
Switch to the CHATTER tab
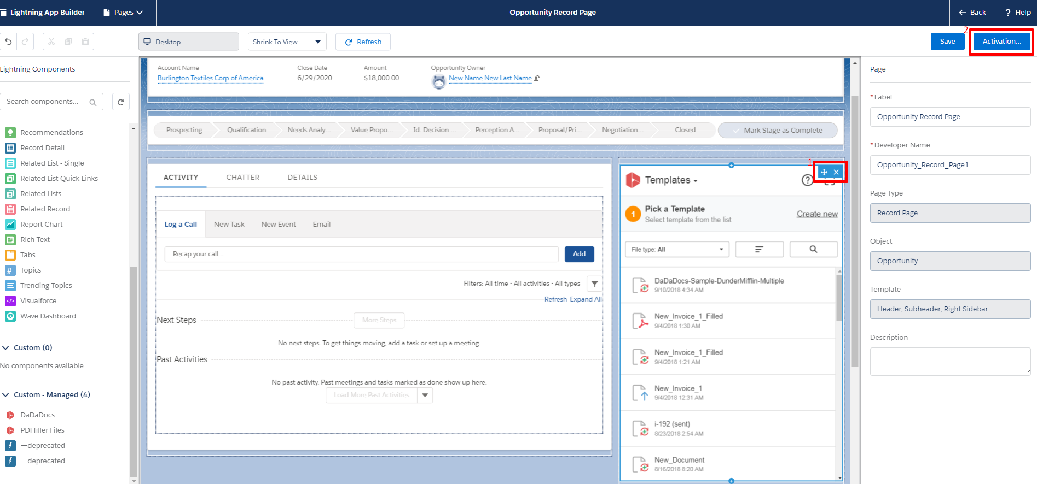[x=243, y=177]
